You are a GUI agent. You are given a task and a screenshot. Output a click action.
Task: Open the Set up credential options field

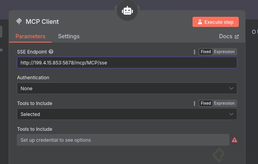(x=123, y=140)
